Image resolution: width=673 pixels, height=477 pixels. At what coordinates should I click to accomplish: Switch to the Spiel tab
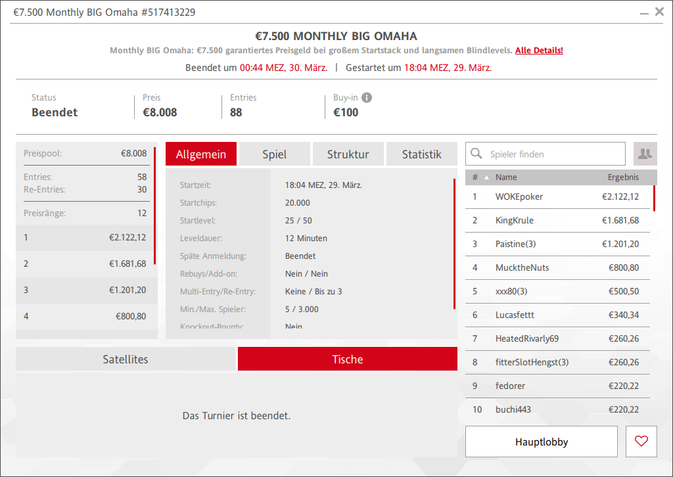[x=274, y=154]
